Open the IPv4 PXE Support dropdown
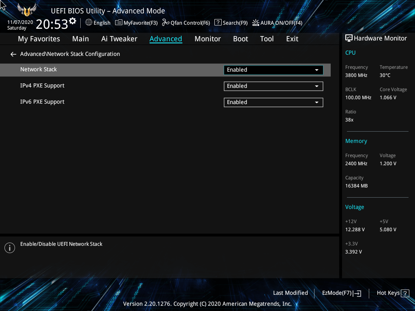415x311 pixels. click(x=274, y=86)
